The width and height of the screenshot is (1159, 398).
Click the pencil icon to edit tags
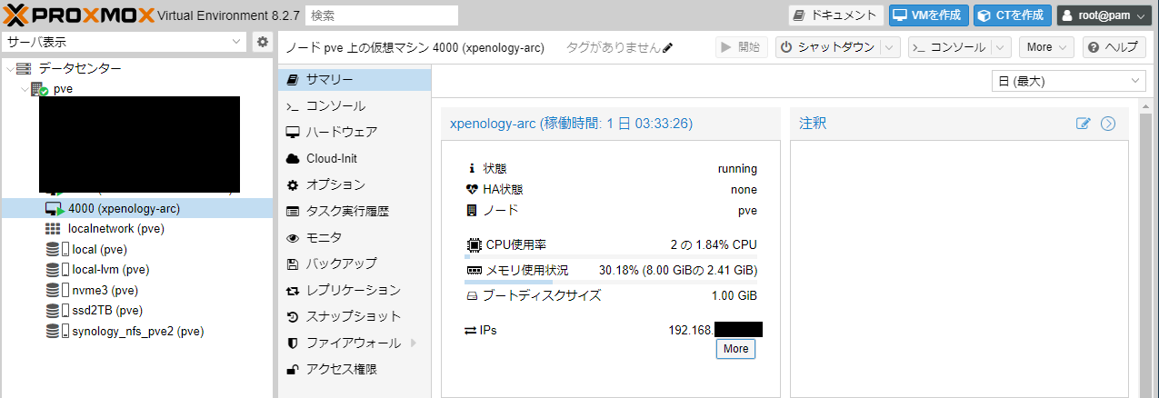[668, 47]
